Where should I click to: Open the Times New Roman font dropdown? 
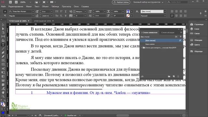pos(33,12)
